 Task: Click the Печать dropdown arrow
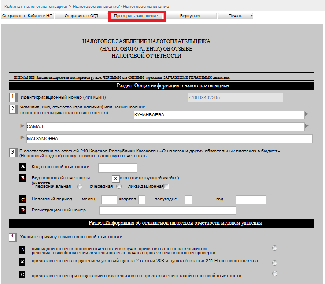click(x=251, y=16)
